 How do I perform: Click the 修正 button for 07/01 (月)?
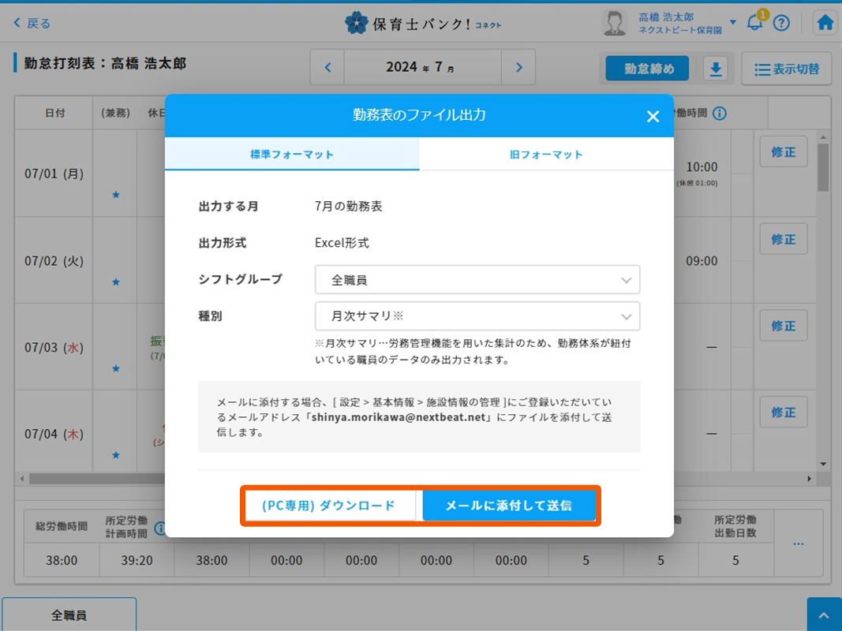783,151
